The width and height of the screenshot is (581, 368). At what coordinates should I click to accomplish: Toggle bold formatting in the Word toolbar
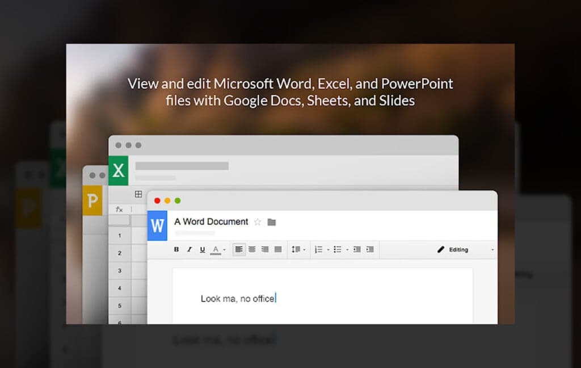coord(176,249)
